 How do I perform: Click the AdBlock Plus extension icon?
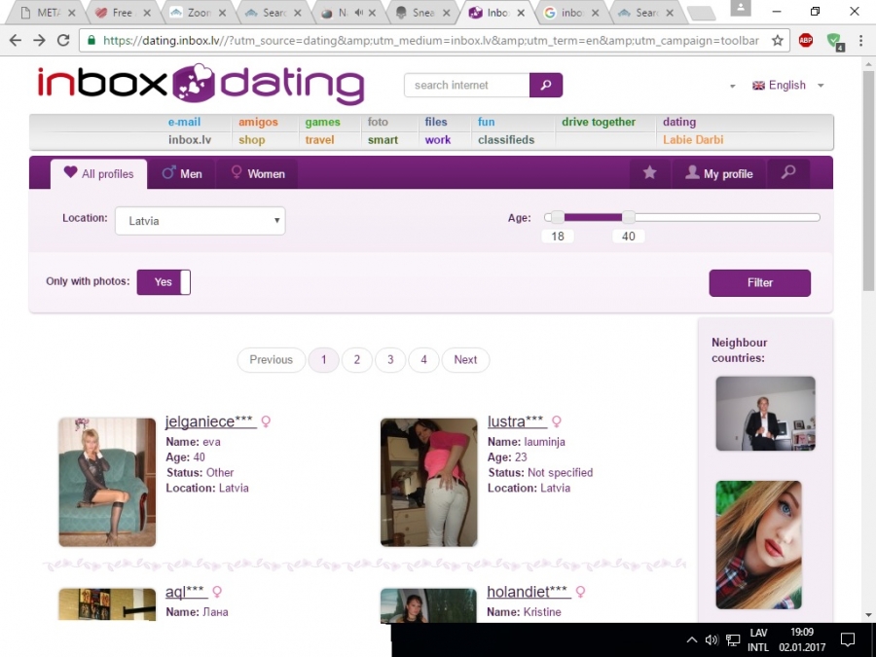(806, 41)
